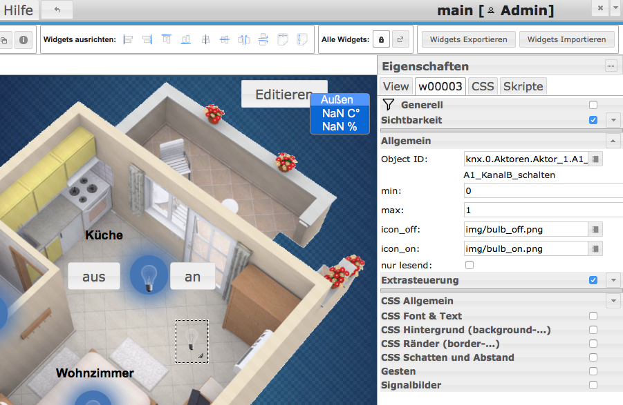
Task: Click the max value input field
Action: point(543,210)
